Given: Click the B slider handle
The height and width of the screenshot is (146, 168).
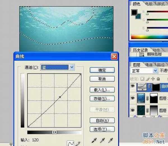Looking at the screenshot, I should pyautogui.click(x=147, y=30).
